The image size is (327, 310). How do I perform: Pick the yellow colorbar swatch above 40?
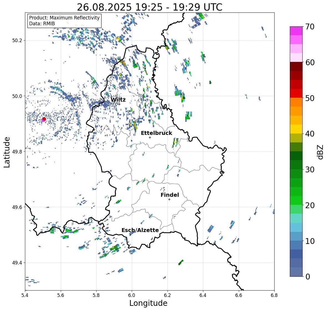click(x=296, y=129)
